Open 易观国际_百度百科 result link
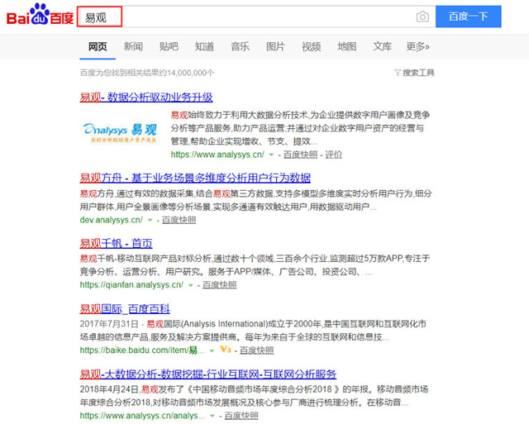Image resolution: width=529 pixels, height=424 pixels. [124, 308]
